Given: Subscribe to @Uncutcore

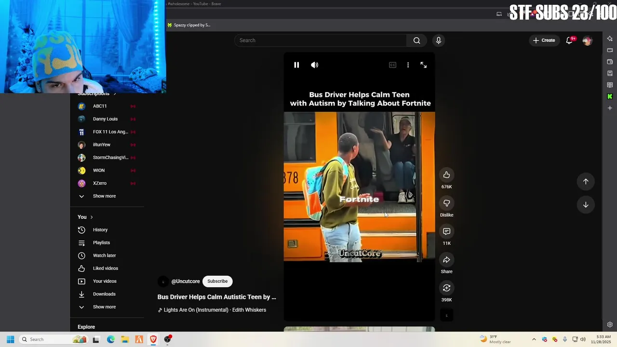Looking at the screenshot, I should 217,281.
